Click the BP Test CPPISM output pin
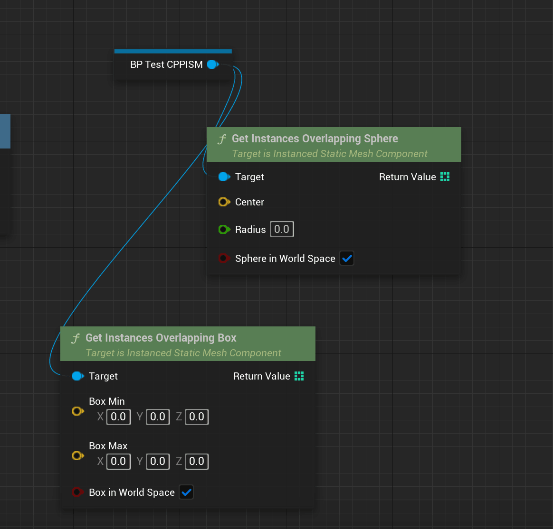 tap(212, 65)
